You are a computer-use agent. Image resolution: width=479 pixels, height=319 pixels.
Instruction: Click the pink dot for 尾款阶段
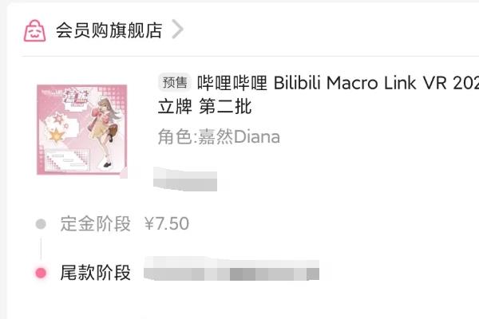coord(41,273)
